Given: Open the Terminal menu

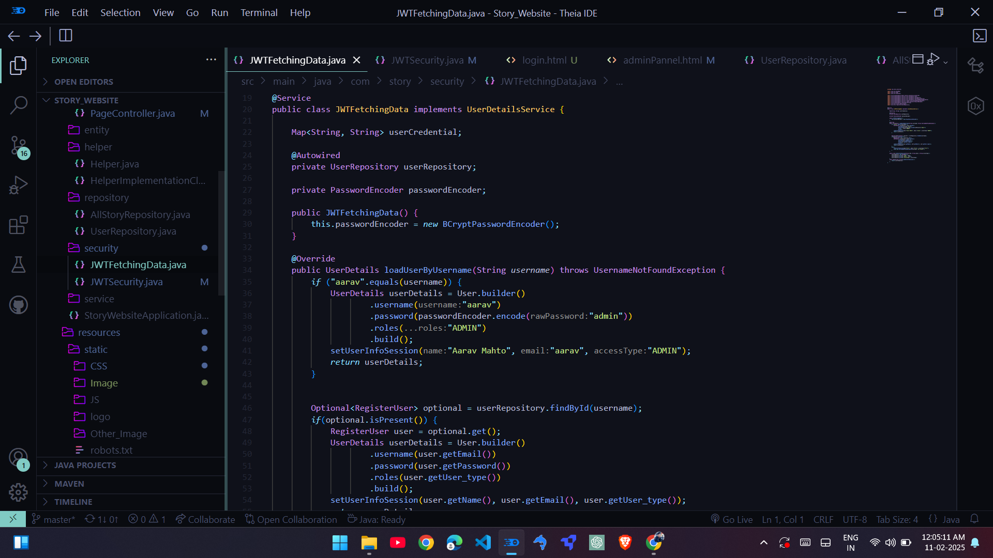Looking at the screenshot, I should click(259, 12).
